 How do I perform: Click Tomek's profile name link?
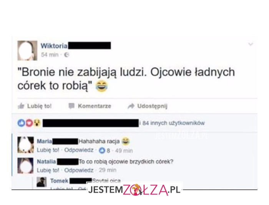(x=59, y=181)
